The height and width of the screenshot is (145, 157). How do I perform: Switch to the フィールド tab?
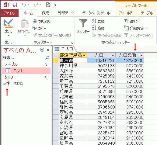point(126,13)
